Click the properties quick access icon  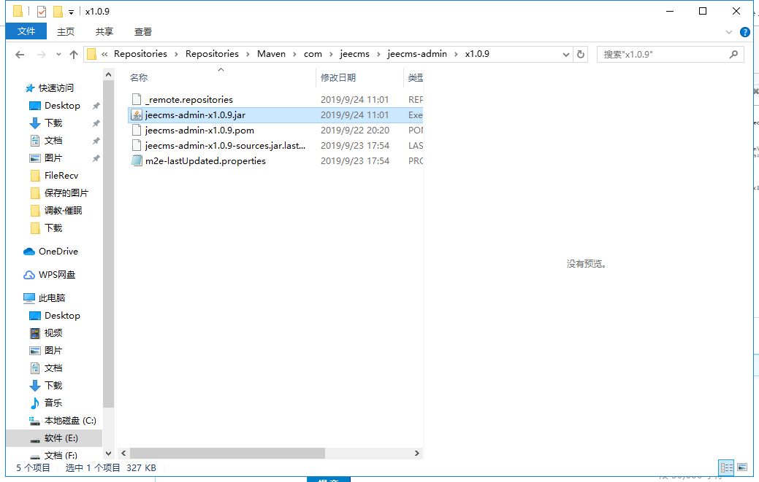pos(42,11)
